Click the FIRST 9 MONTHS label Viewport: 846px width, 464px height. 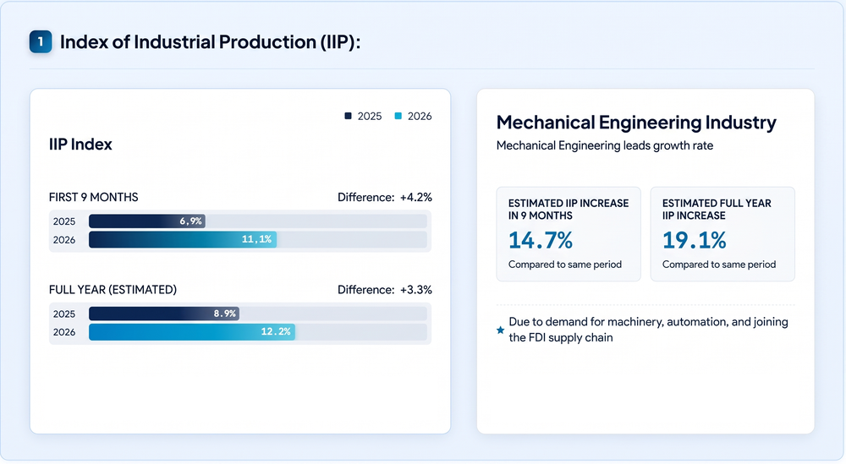coord(93,197)
